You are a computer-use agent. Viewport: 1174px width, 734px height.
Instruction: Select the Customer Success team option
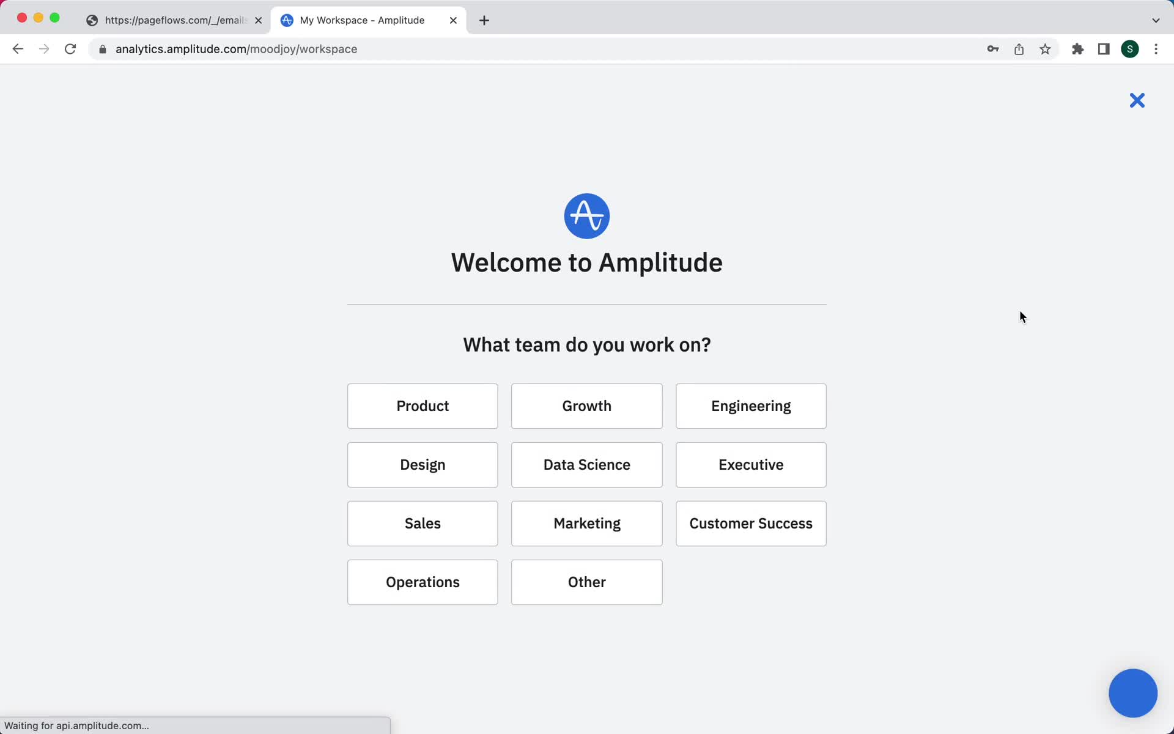tap(750, 524)
